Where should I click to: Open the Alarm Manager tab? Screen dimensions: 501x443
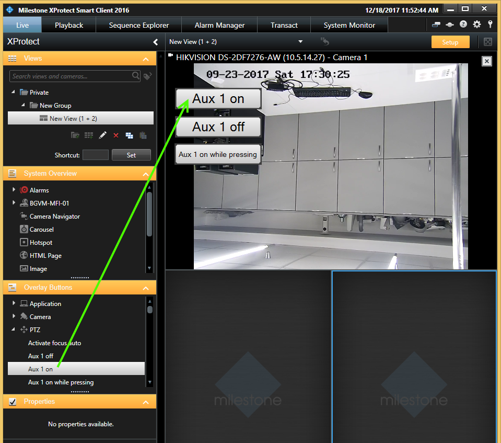coord(219,25)
